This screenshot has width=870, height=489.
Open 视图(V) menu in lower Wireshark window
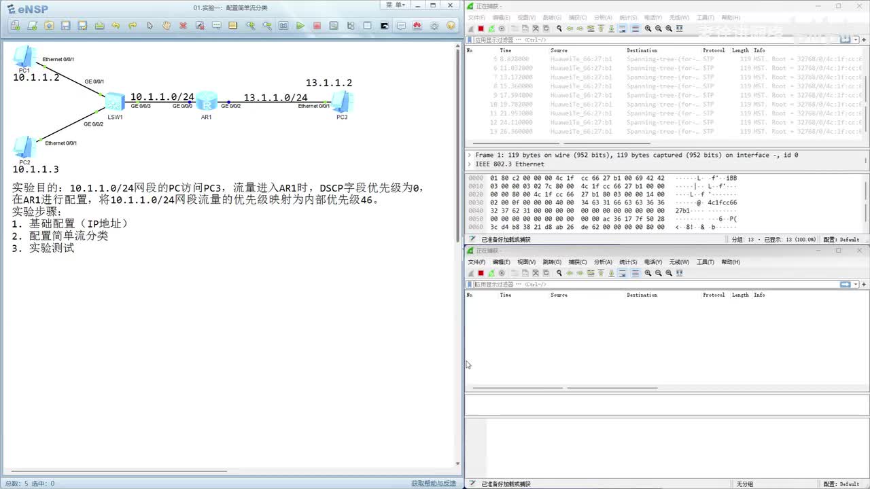[526, 262]
